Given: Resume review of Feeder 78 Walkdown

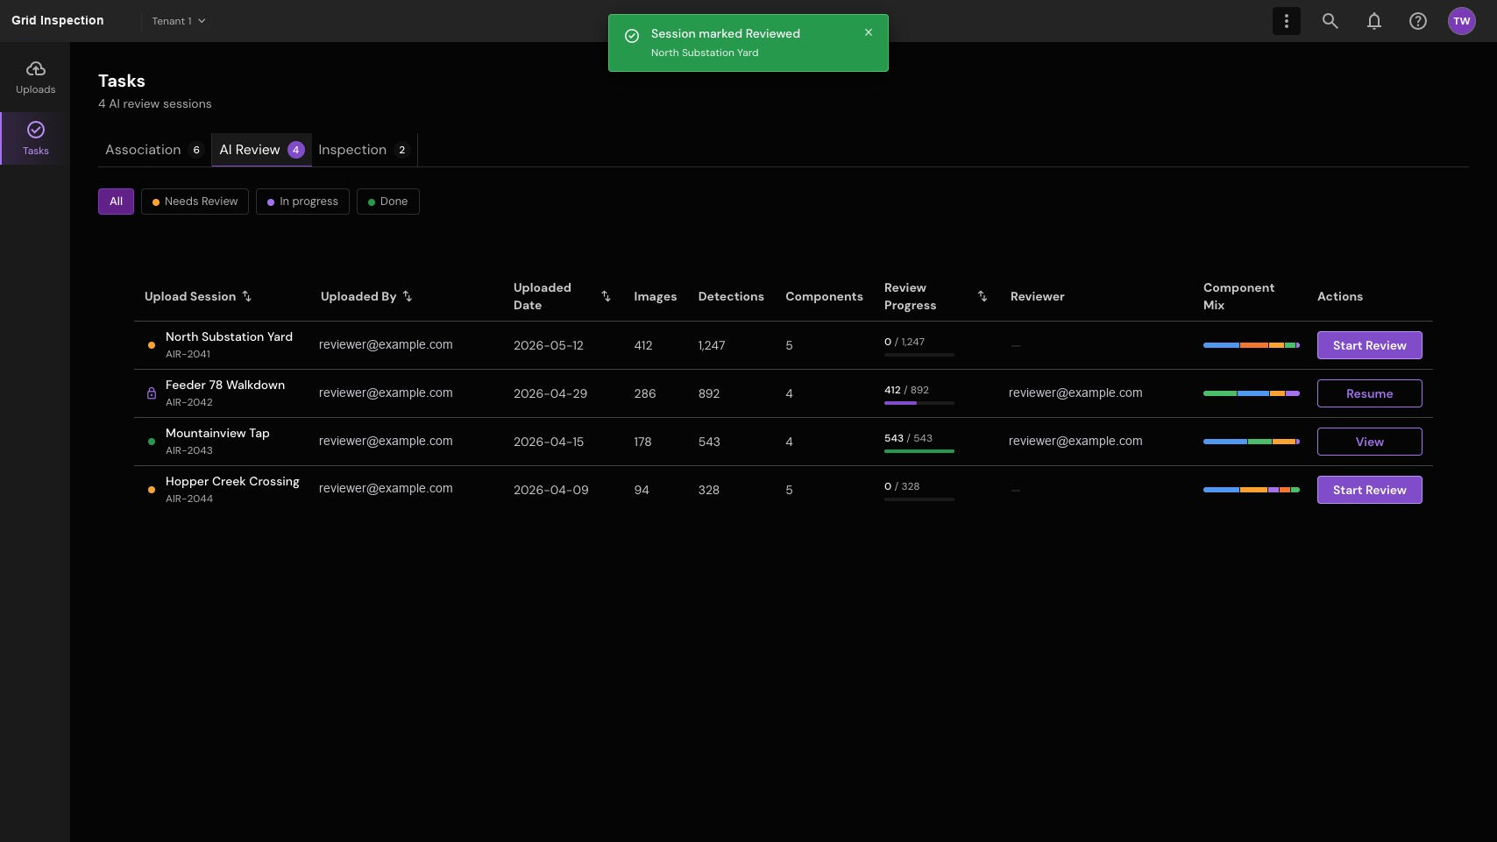Looking at the screenshot, I should [x=1369, y=393].
